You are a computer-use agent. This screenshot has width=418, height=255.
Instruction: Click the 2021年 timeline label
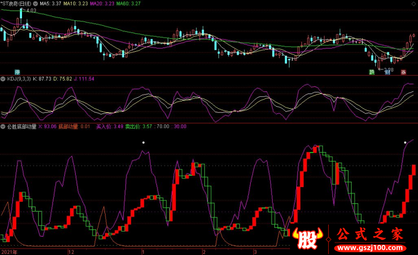(9, 252)
